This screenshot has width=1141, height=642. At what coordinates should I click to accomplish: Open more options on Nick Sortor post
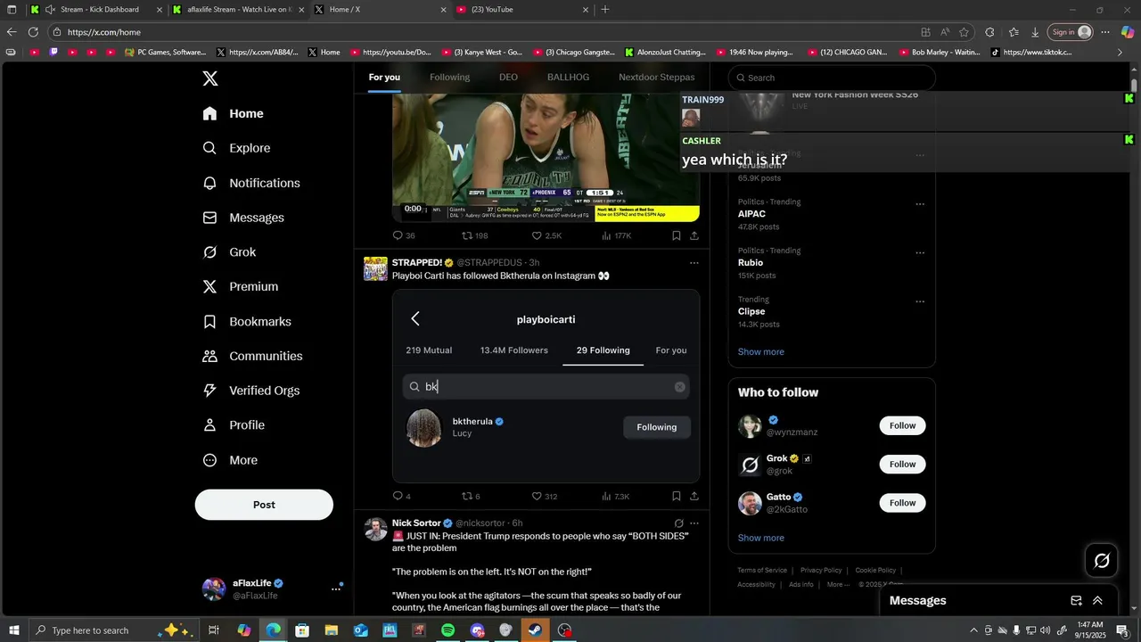(x=694, y=523)
